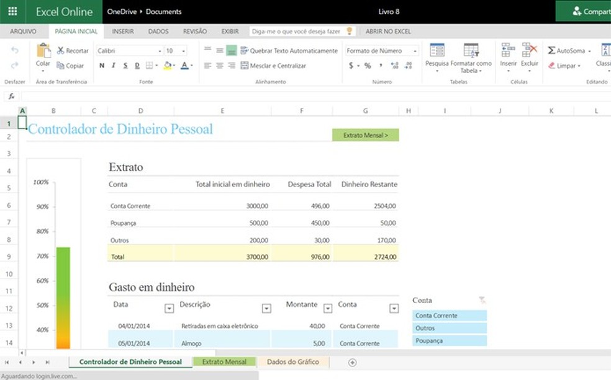This screenshot has height=380, width=611.
Task: Toggle italic formatting (I)
Action: coord(114,66)
